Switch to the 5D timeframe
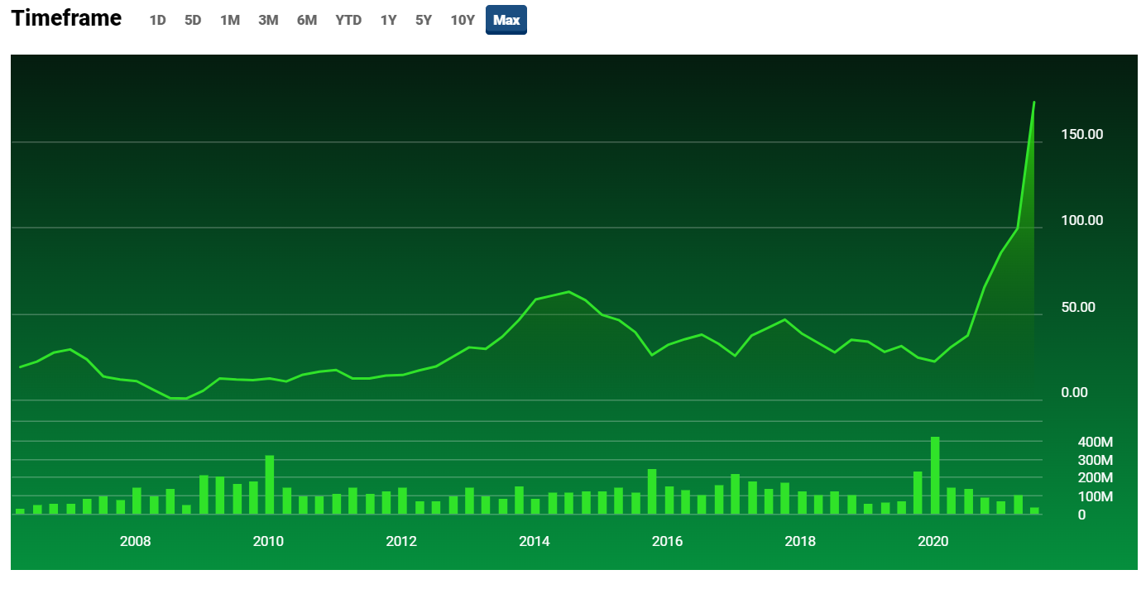 [x=193, y=20]
